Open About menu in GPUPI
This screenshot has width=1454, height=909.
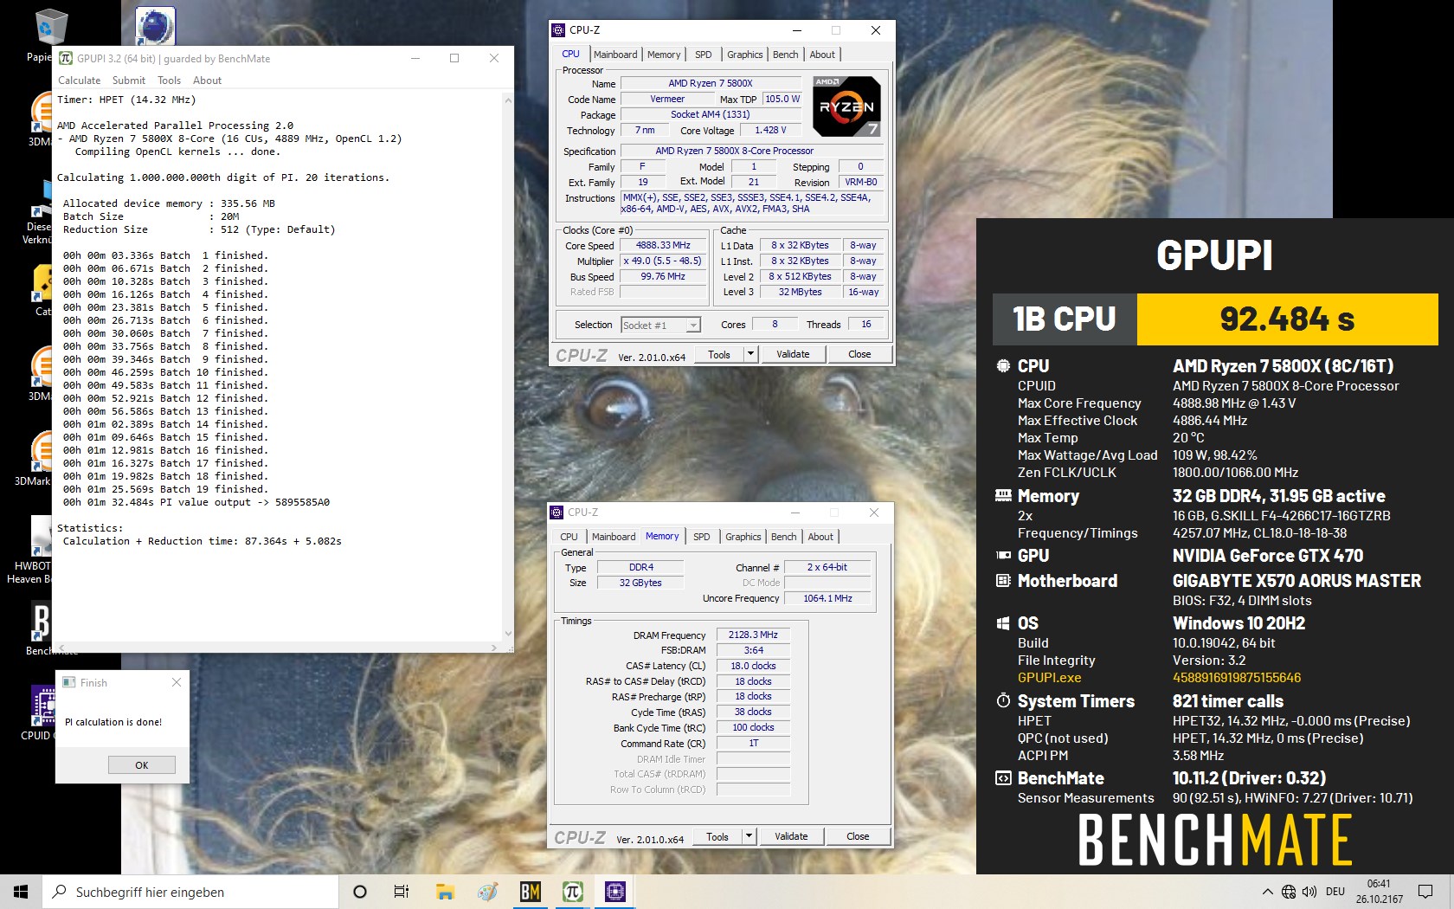coord(207,81)
